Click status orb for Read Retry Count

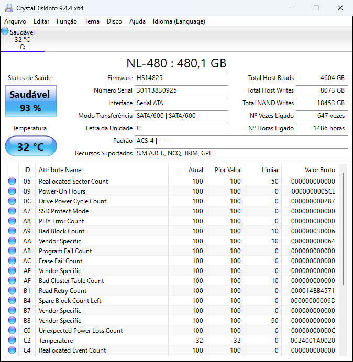point(12,290)
